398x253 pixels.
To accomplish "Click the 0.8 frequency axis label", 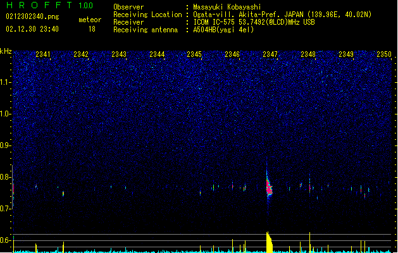I will [6, 177].
